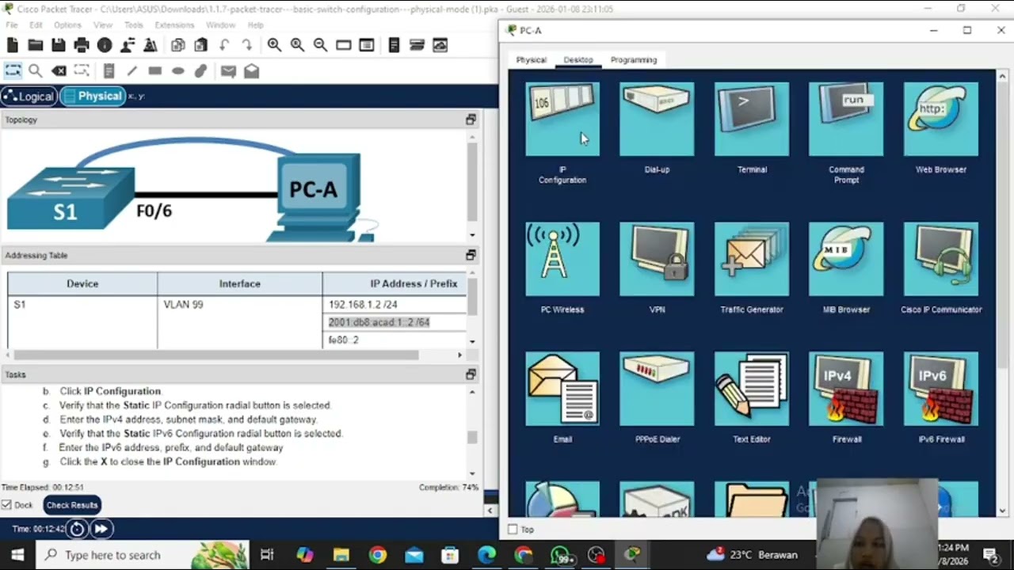The image size is (1014, 570).
Task: Open the MIB Browser app
Action: [846, 259]
